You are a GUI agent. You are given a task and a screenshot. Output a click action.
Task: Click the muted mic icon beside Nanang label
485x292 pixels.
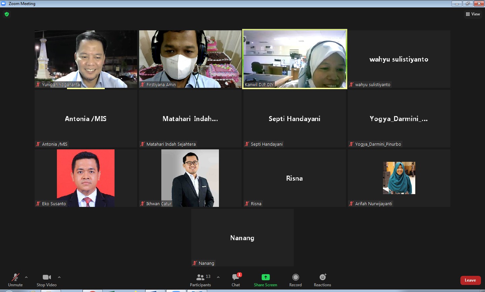pos(195,263)
